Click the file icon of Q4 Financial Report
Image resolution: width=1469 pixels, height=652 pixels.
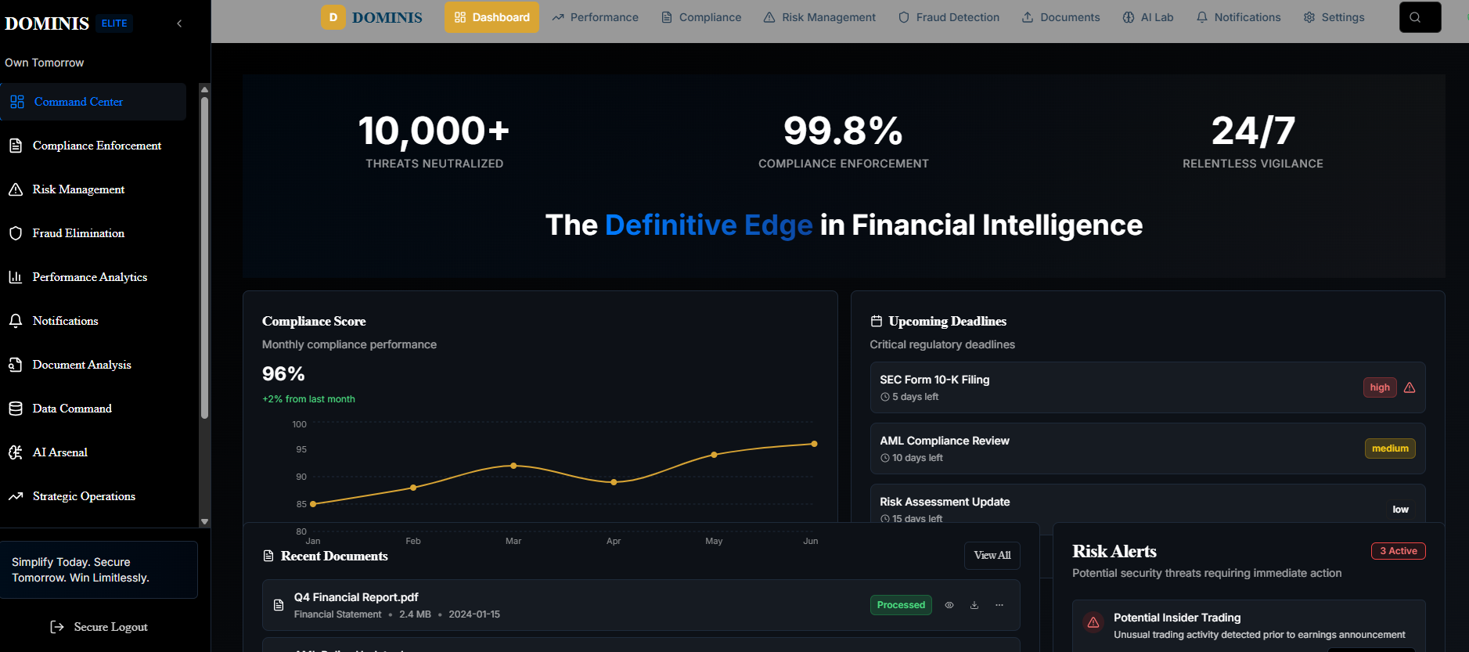point(279,605)
